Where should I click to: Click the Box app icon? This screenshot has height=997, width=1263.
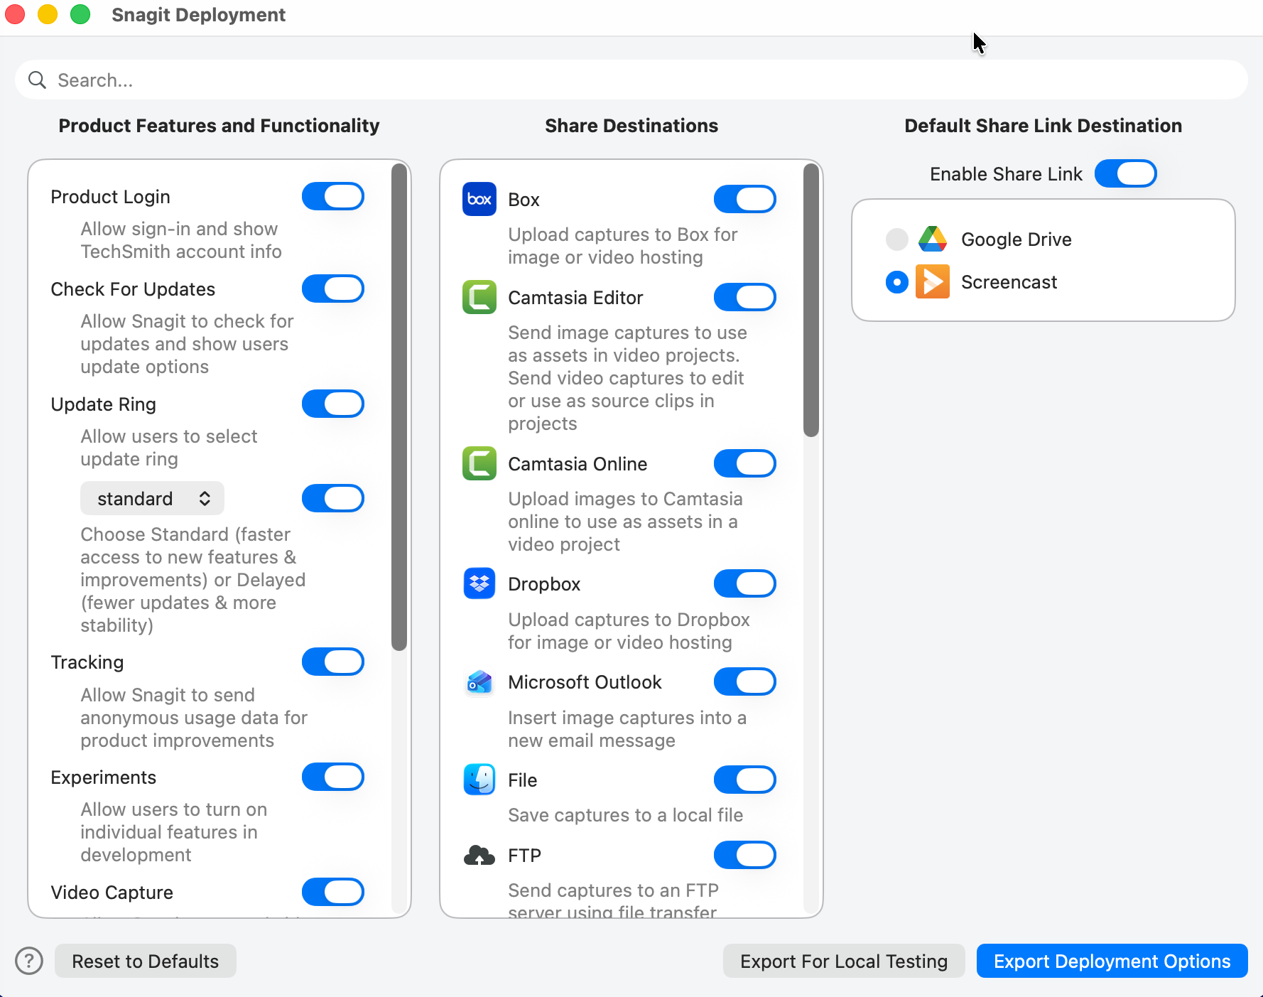(x=479, y=199)
